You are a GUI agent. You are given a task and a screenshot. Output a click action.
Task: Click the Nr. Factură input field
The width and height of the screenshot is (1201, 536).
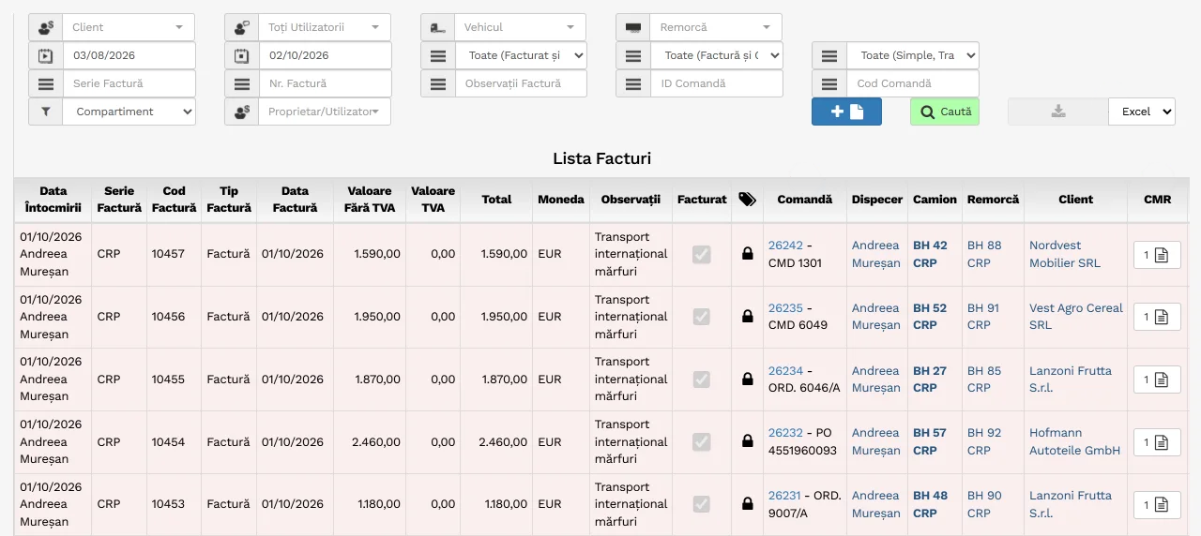(x=325, y=83)
